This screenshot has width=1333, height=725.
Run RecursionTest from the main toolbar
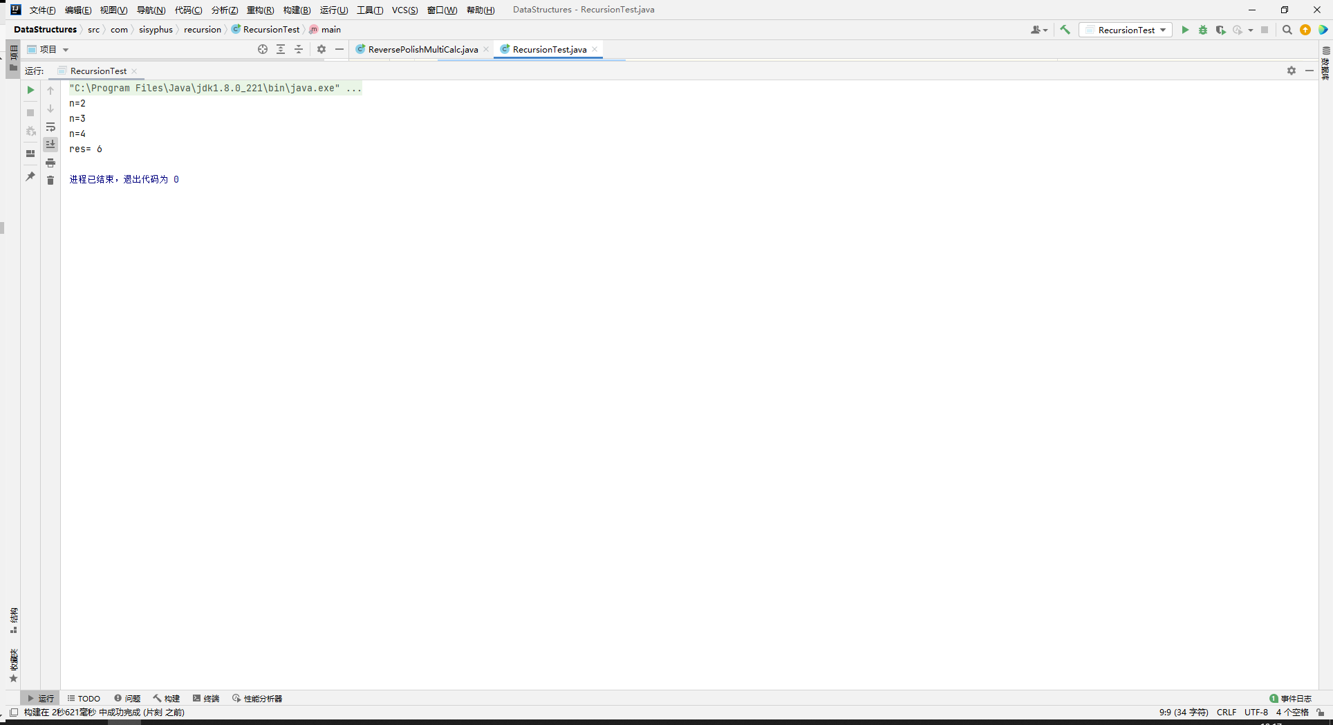1185,30
